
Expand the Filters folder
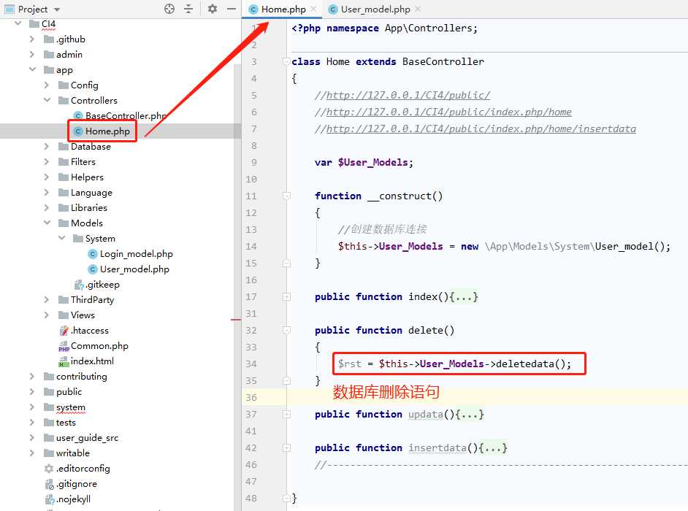[47, 161]
